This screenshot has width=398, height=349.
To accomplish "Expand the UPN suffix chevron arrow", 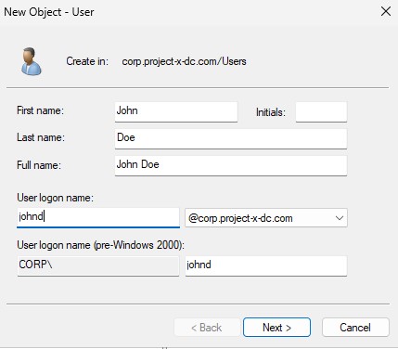I will 340,218.
